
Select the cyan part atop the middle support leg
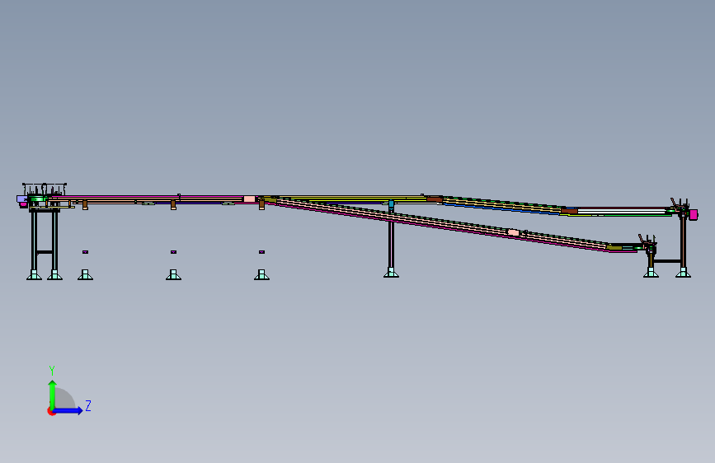(x=391, y=204)
